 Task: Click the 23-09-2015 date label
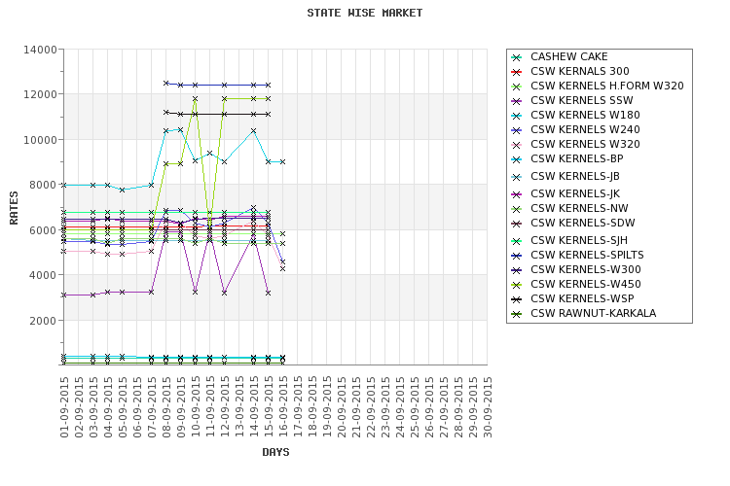click(385, 407)
